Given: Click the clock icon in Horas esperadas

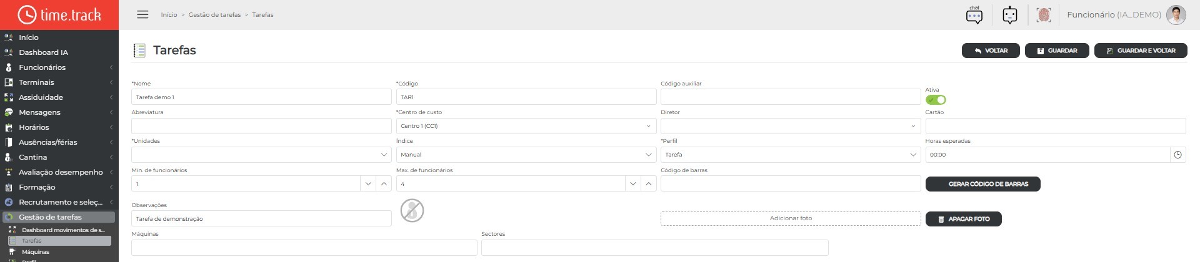Looking at the screenshot, I should [1177, 155].
